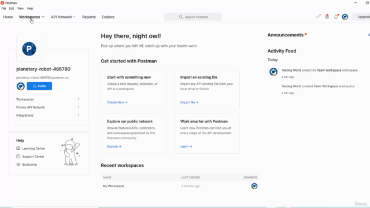
Task: Click Team Workspace link in created activity
Action: coord(326,86)
